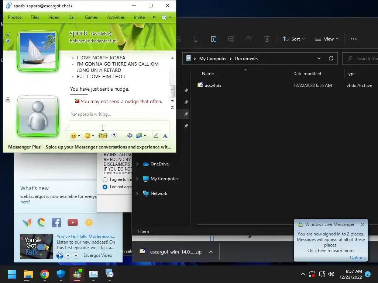Click the Copy icon in File Explorer toolbar

[x=196, y=39]
